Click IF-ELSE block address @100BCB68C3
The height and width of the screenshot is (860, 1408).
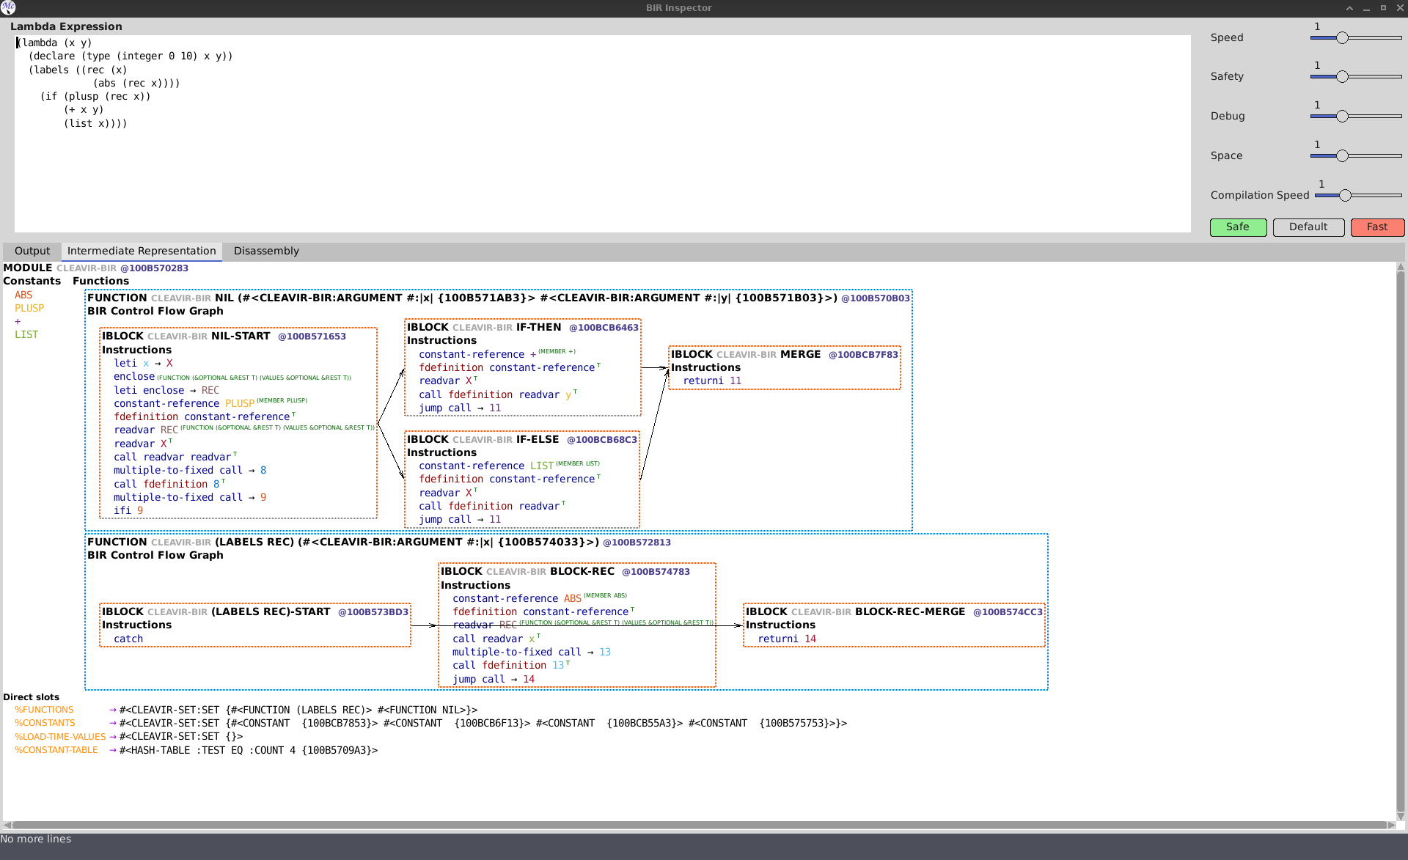coord(601,440)
